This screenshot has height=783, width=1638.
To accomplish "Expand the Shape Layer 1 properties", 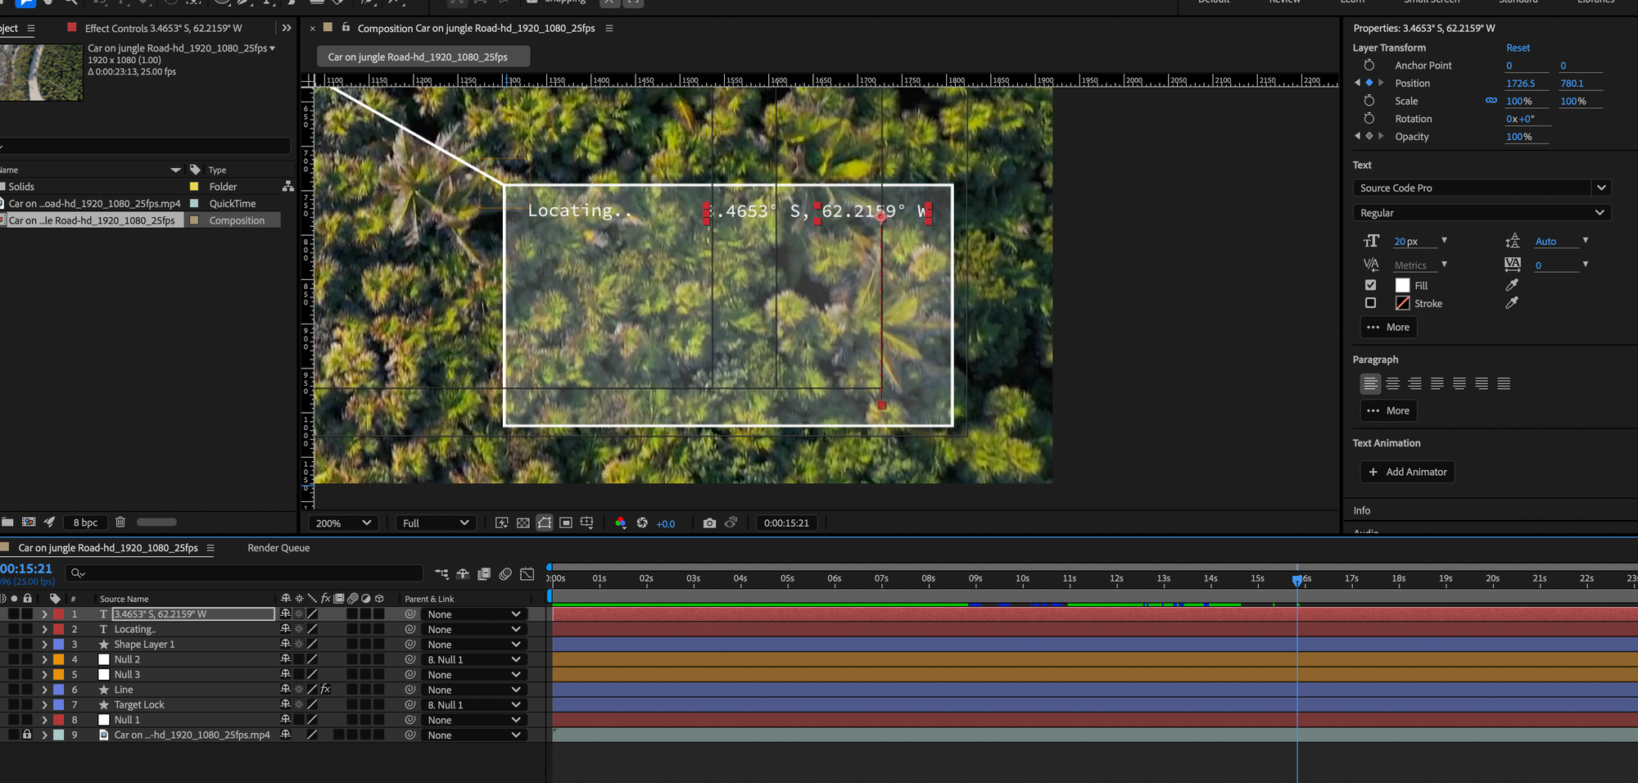I will tap(44, 645).
